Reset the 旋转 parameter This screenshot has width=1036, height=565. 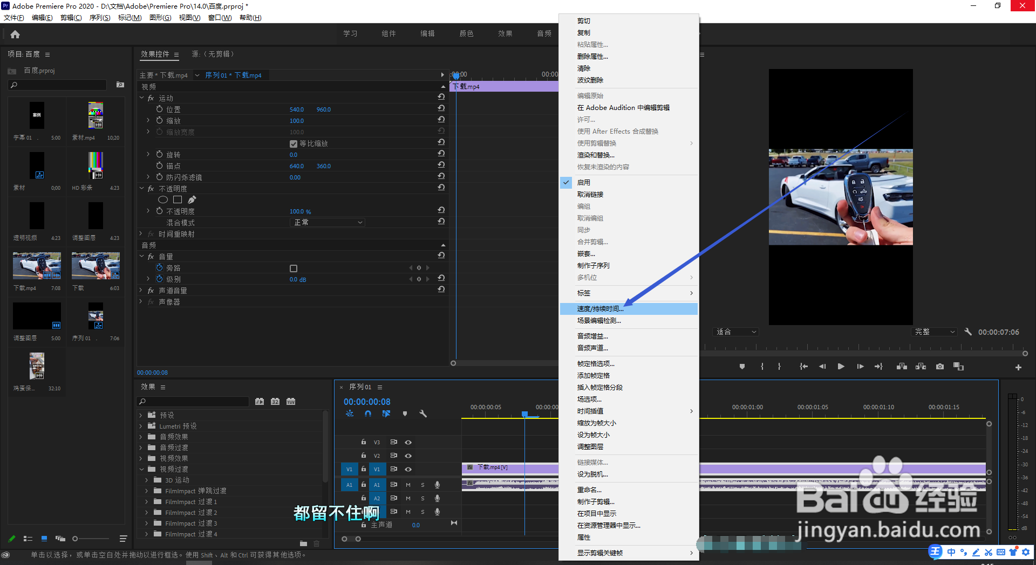coord(441,155)
